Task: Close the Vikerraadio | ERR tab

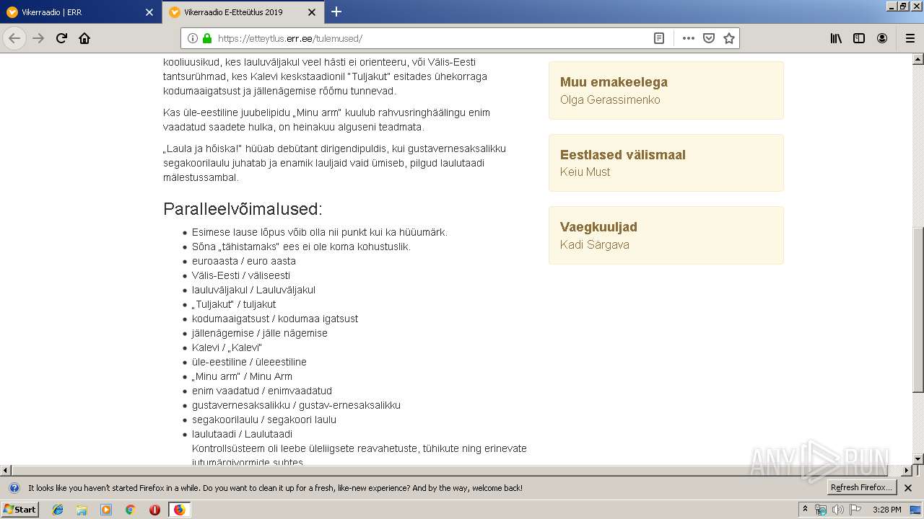Action: coord(149,12)
